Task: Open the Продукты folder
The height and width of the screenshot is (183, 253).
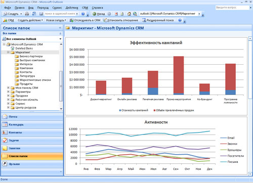Action: coord(26,84)
